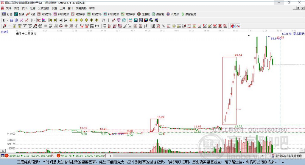Select the zigzag wave line tool

pos(130,26)
